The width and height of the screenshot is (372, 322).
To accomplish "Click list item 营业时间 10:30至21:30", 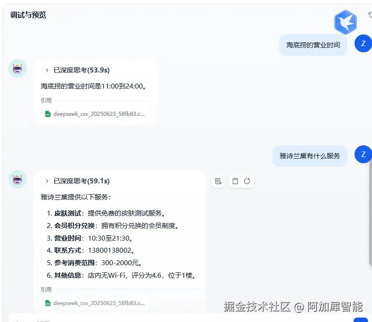I will pos(90,238).
